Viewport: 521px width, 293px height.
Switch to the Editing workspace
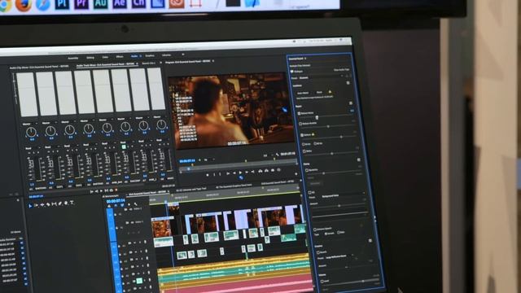(90, 58)
